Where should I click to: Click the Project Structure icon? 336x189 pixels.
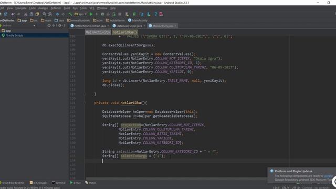coord(141,14)
